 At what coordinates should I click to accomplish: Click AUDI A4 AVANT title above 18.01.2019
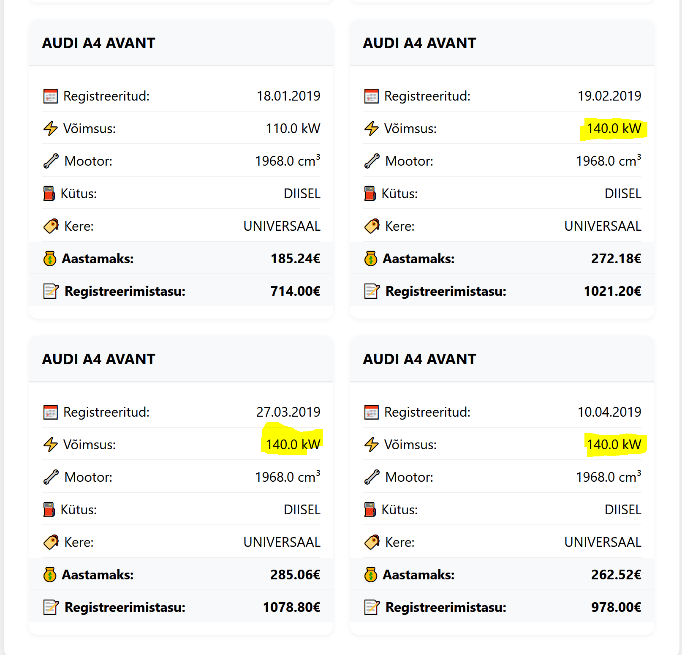(98, 43)
